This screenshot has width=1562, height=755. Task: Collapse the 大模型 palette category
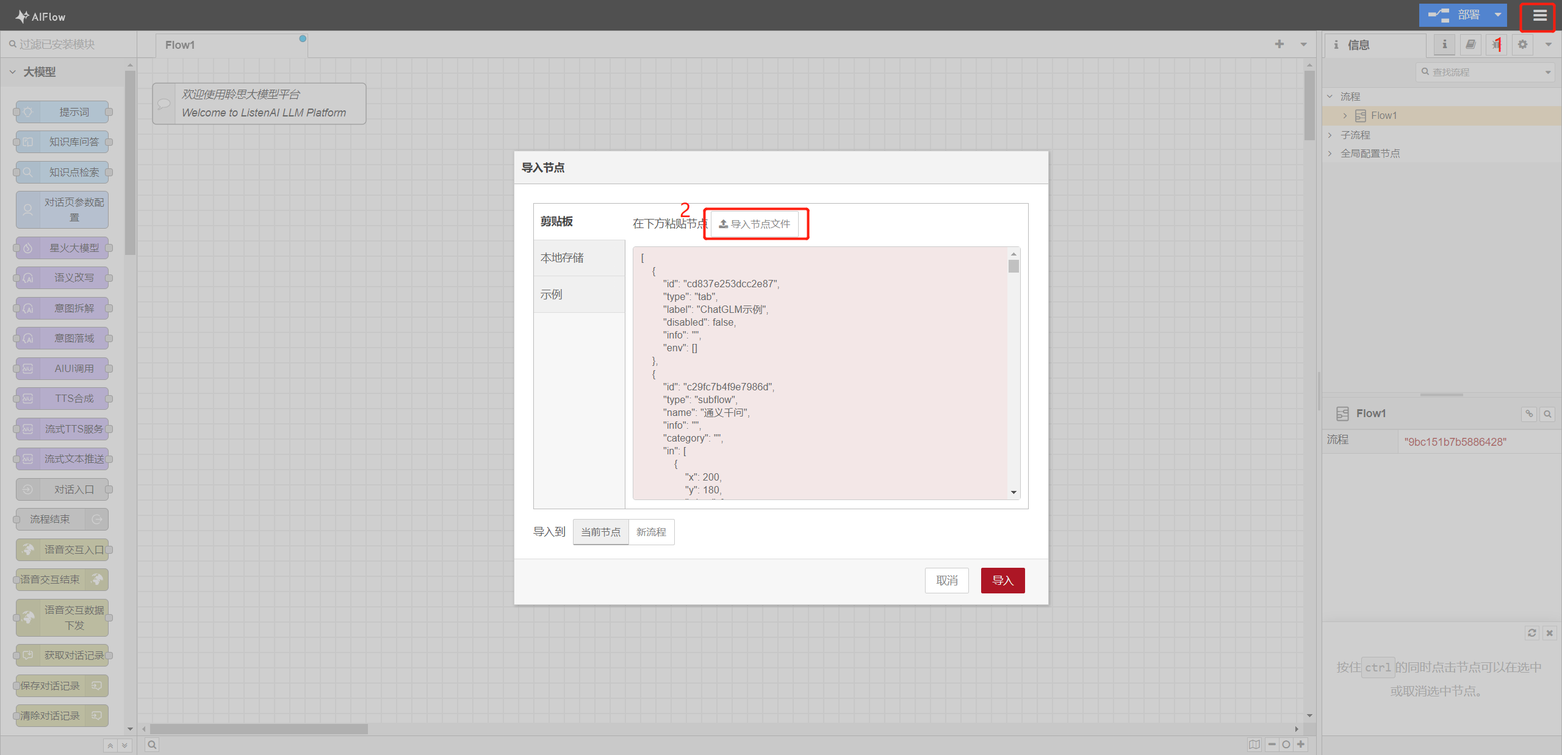(13, 72)
